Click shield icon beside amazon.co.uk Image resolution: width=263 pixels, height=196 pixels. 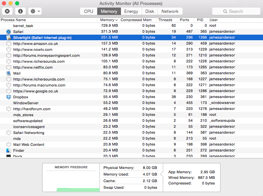pyautogui.click(x=9, y=44)
